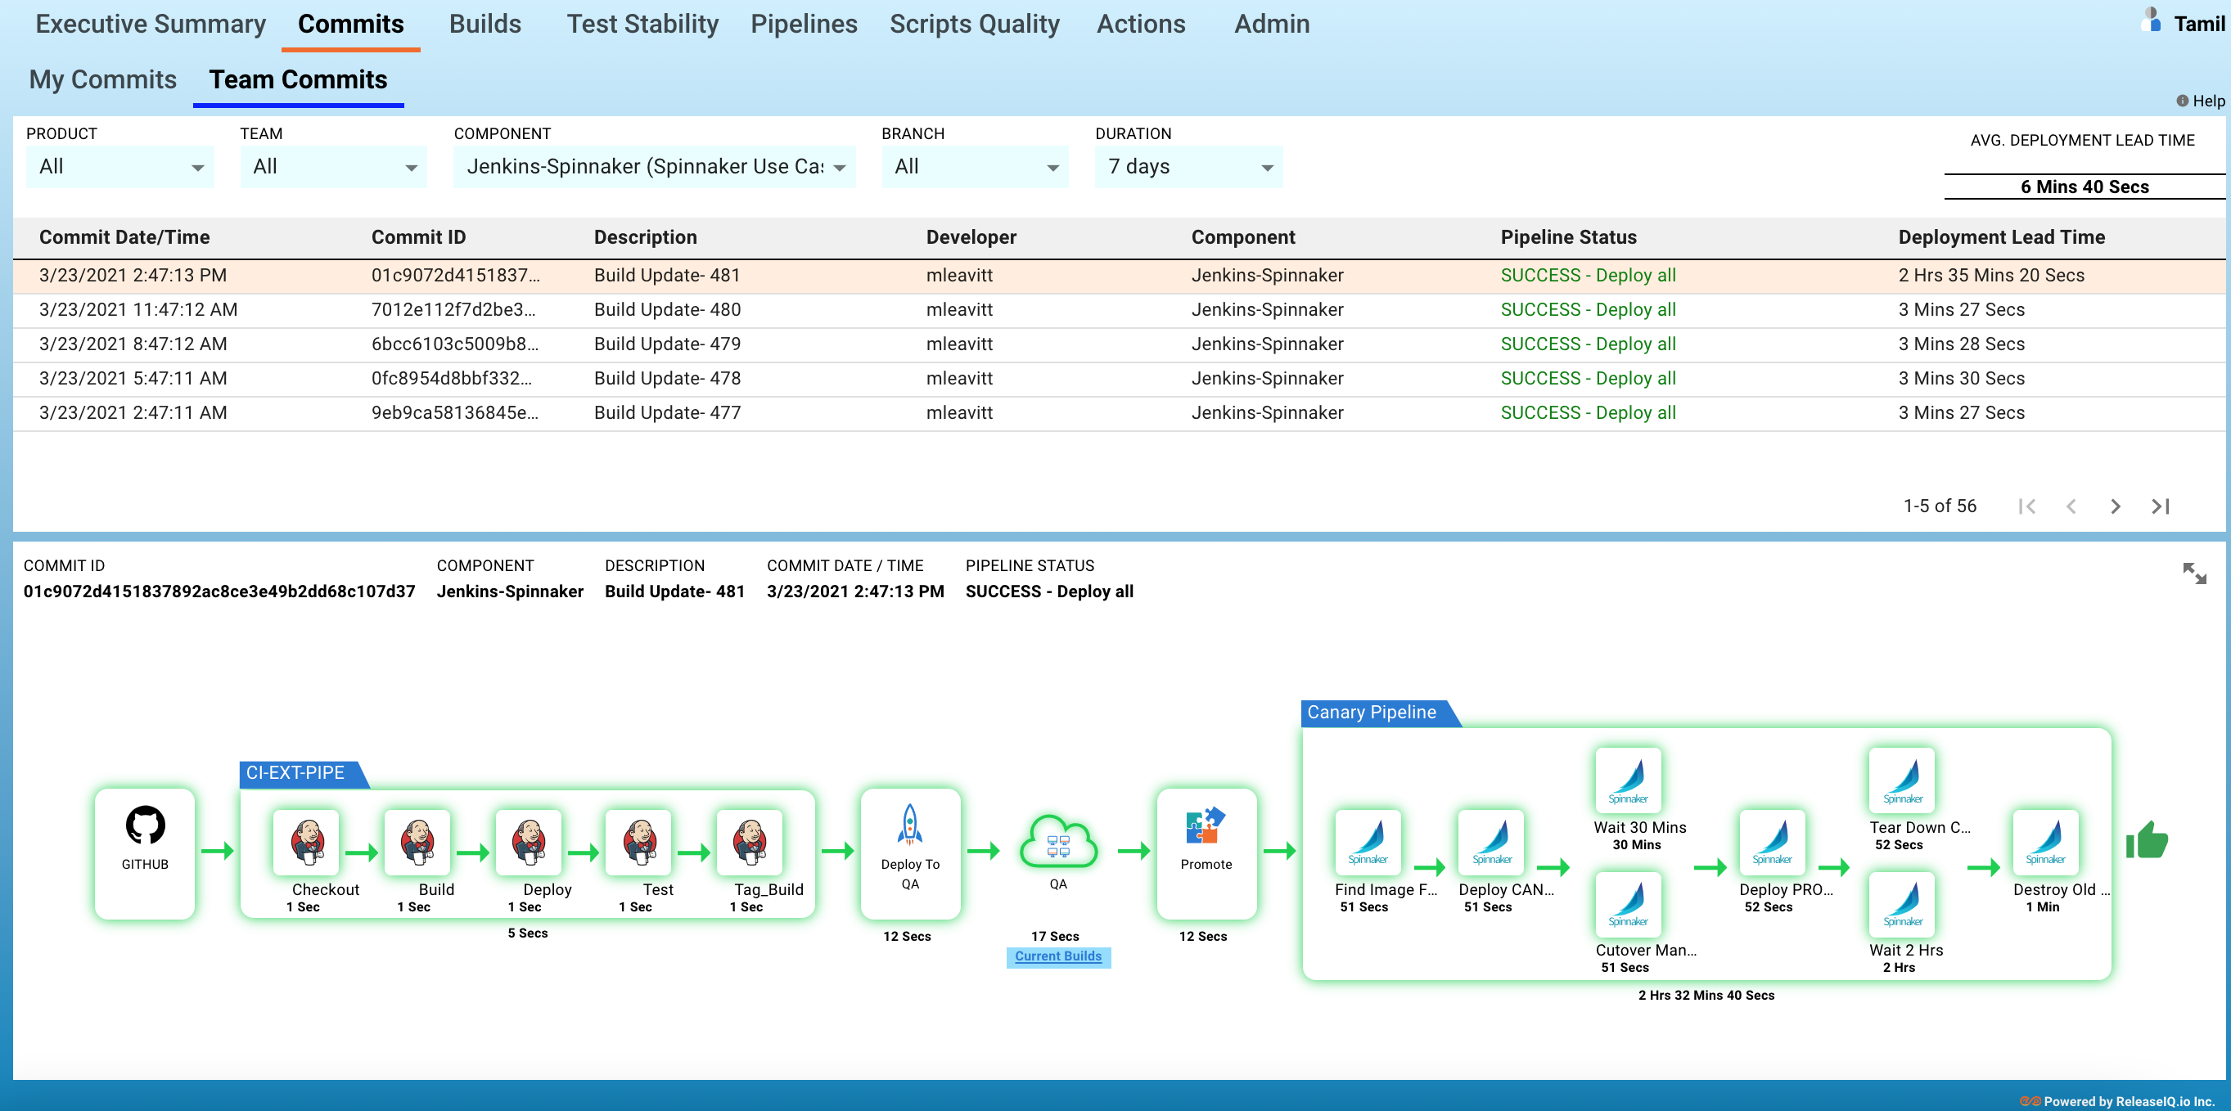The image size is (2231, 1111).
Task: Click the QA cloud environment icon
Action: 1057,843
